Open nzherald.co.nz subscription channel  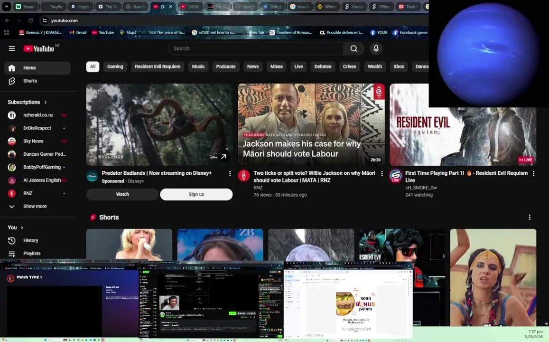coord(37,115)
